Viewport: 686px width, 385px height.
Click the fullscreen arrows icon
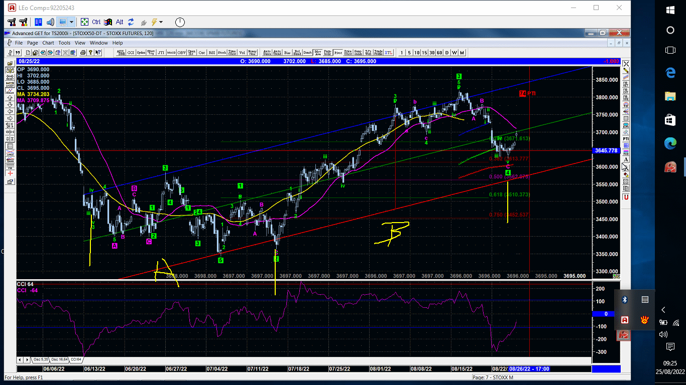[84, 22]
